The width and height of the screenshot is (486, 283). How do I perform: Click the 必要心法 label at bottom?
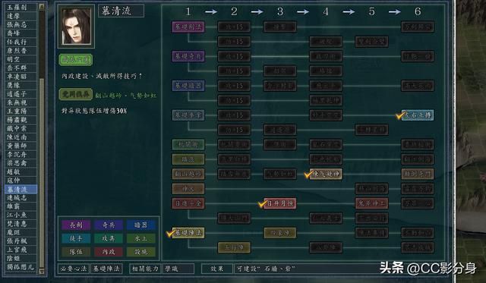(x=74, y=269)
